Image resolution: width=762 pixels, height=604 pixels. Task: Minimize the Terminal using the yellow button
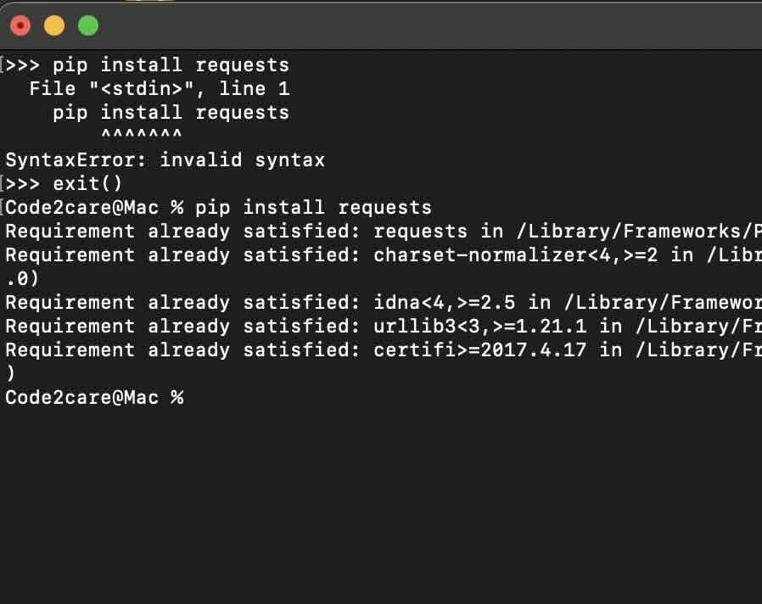[54, 26]
